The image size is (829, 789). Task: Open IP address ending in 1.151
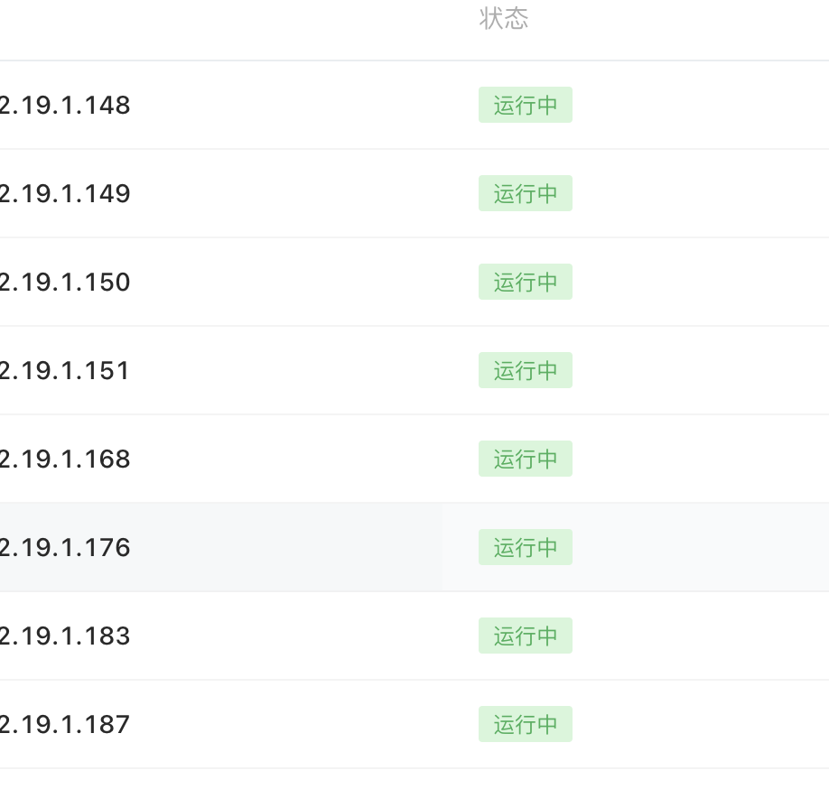[65, 371]
